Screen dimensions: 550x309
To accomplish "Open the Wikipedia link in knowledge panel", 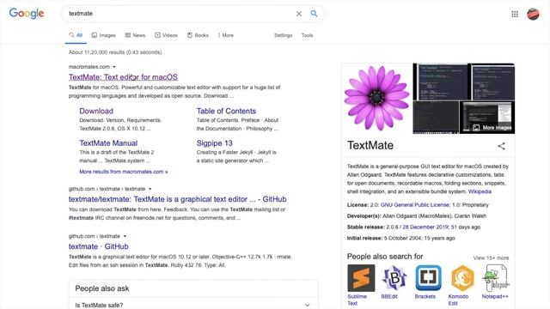I will tap(480, 191).
